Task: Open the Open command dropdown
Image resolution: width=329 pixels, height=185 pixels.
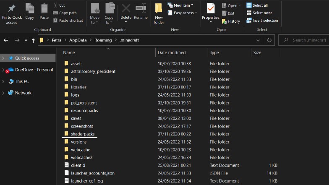Action: click(x=240, y=6)
